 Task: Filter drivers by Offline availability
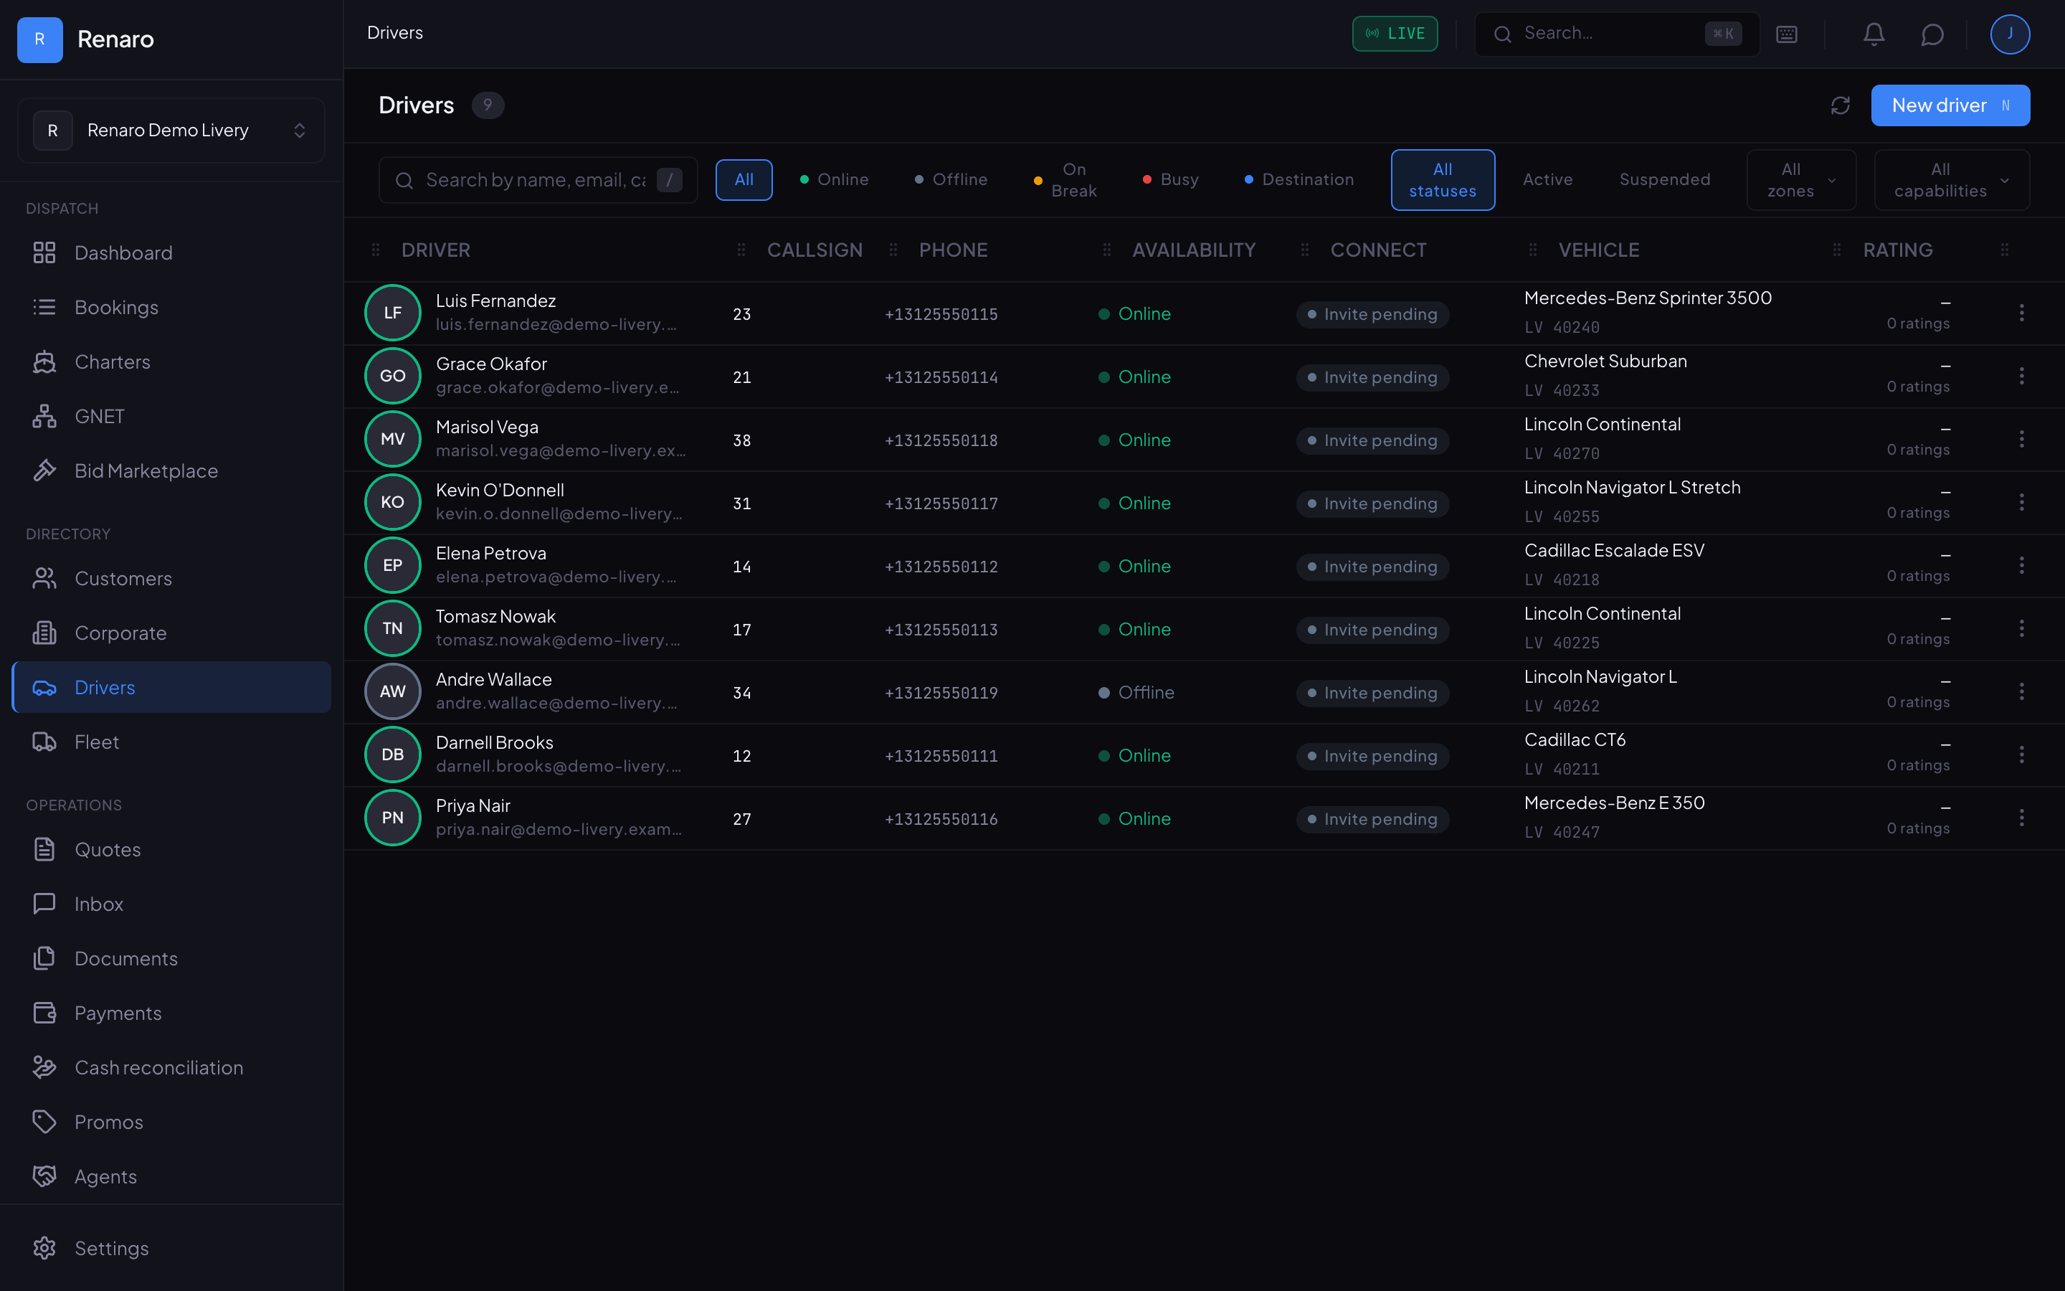tap(951, 180)
